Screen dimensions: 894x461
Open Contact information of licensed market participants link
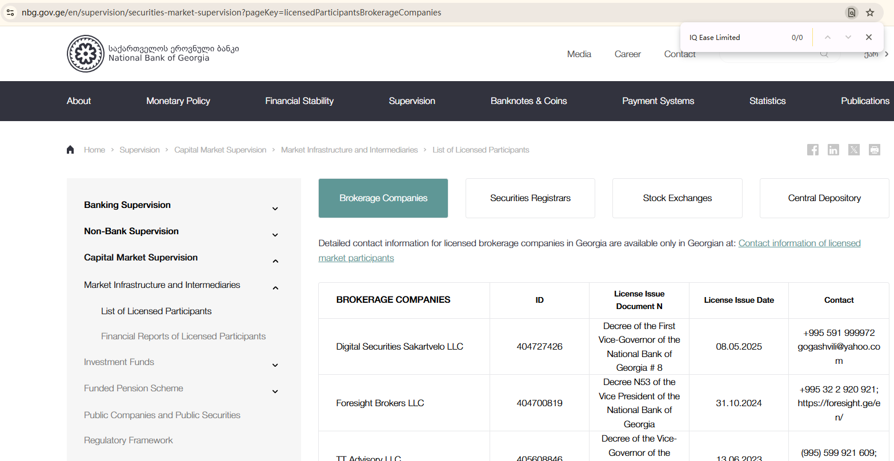[x=799, y=243]
